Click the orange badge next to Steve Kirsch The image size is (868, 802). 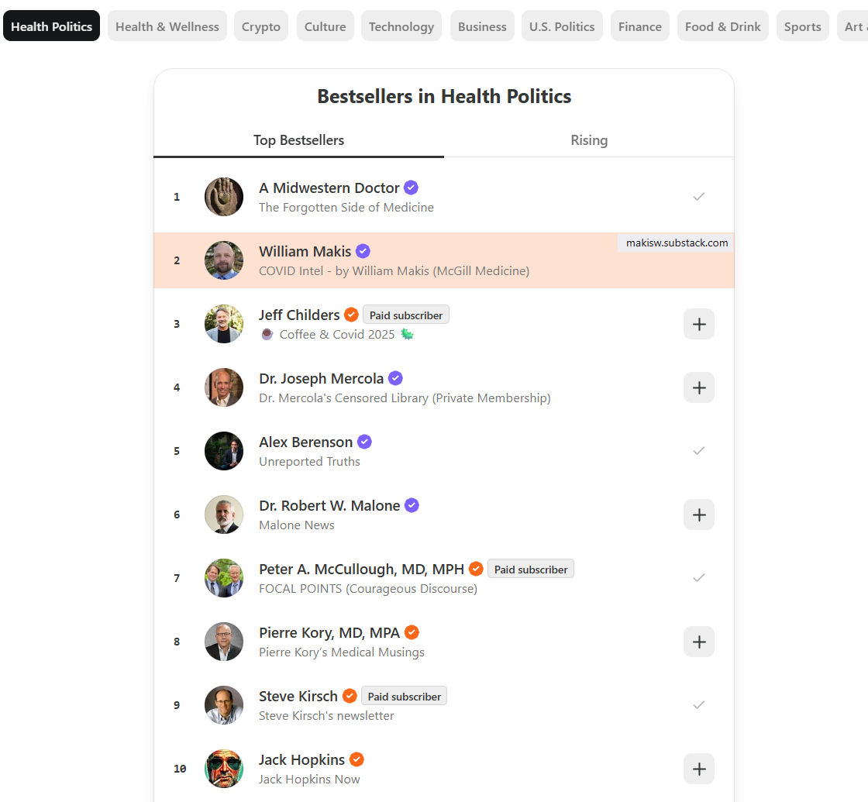tap(349, 695)
